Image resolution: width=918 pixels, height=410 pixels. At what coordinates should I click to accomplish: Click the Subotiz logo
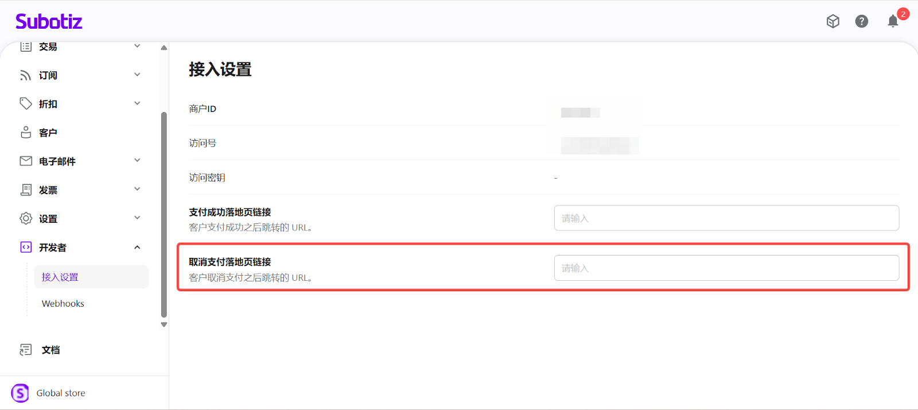pyautogui.click(x=49, y=22)
